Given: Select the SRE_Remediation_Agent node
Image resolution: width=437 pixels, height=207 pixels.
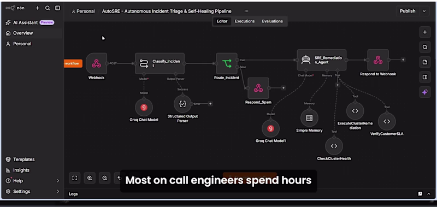Looking at the screenshot, I should (322, 60).
